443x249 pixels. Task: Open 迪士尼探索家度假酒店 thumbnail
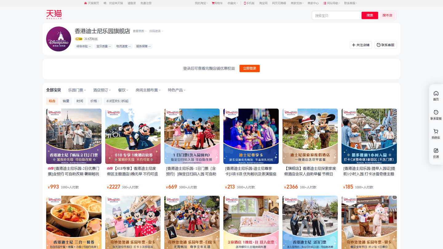click(x=310, y=136)
